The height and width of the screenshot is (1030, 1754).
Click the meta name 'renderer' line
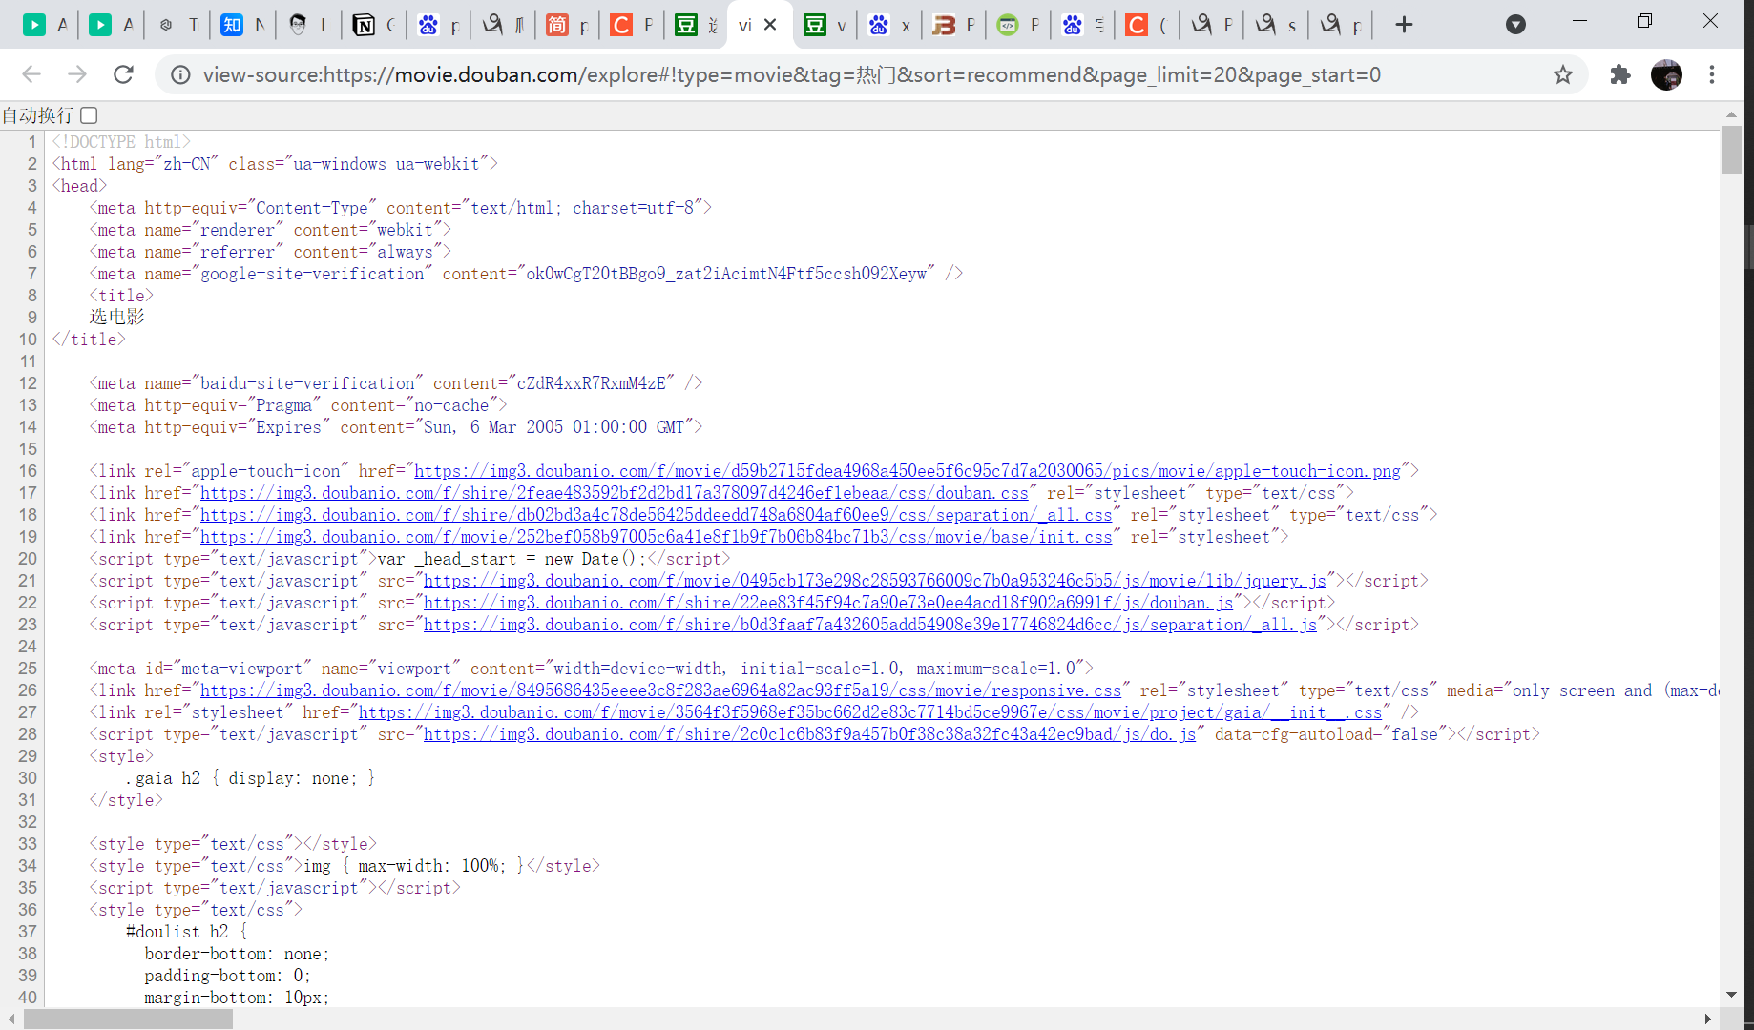[271, 230]
